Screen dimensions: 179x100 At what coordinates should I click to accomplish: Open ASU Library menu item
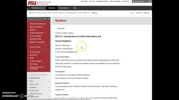(34, 64)
